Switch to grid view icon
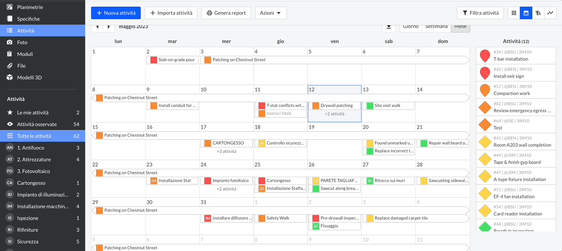Viewport: 562px width, 251px height. pos(514,13)
